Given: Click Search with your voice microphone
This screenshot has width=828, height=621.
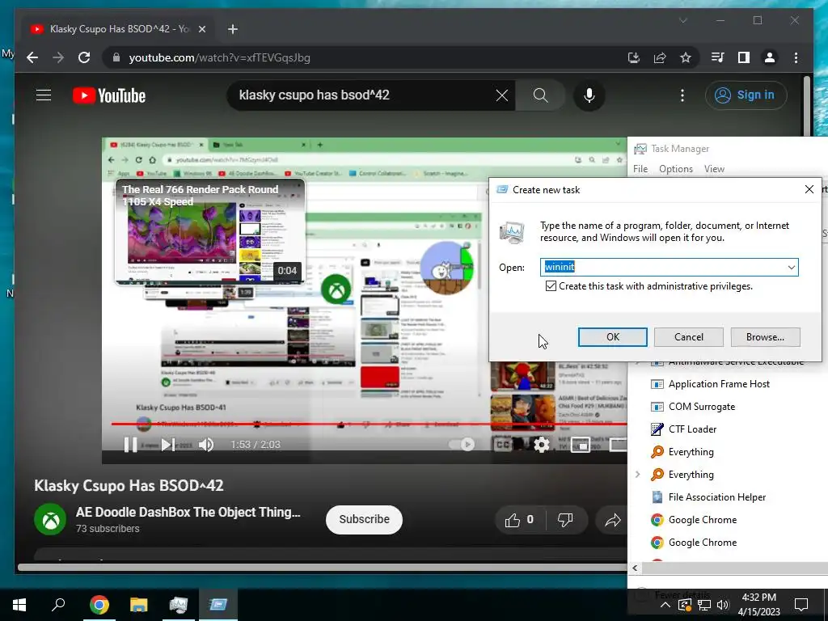Looking at the screenshot, I should [x=589, y=95].
